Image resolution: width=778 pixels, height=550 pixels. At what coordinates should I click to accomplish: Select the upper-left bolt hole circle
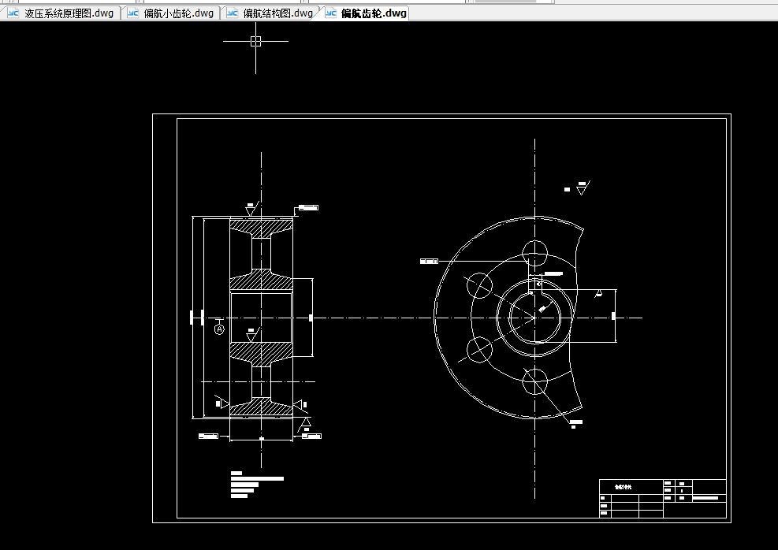(479, 285)
